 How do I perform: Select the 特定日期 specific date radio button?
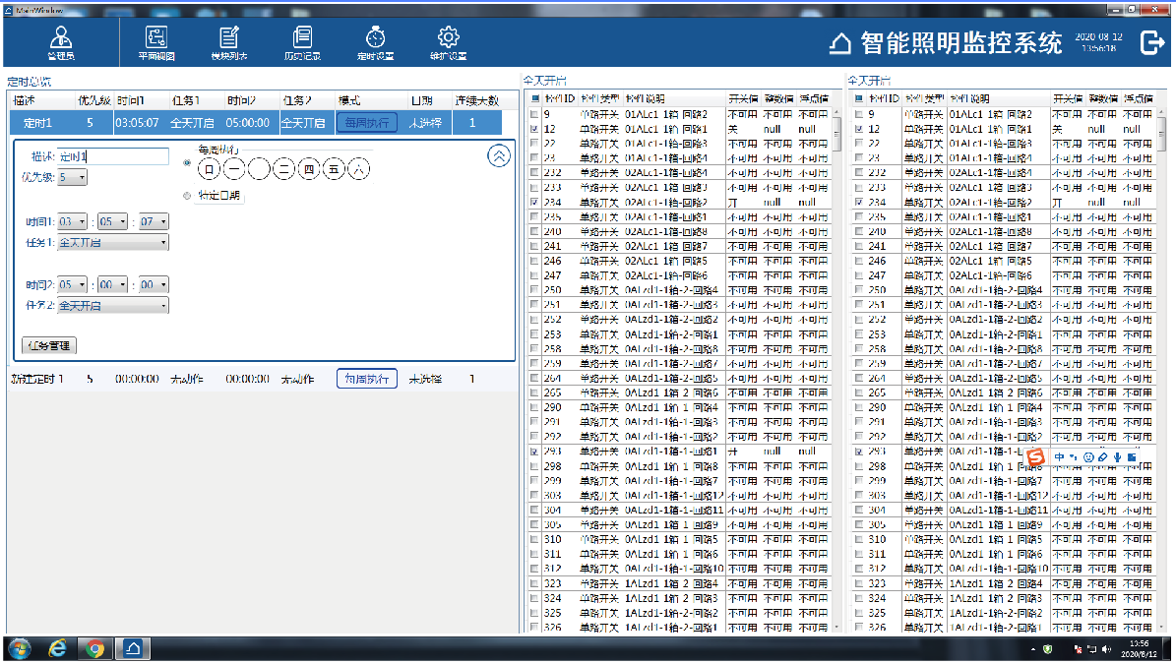coord(187,196)
